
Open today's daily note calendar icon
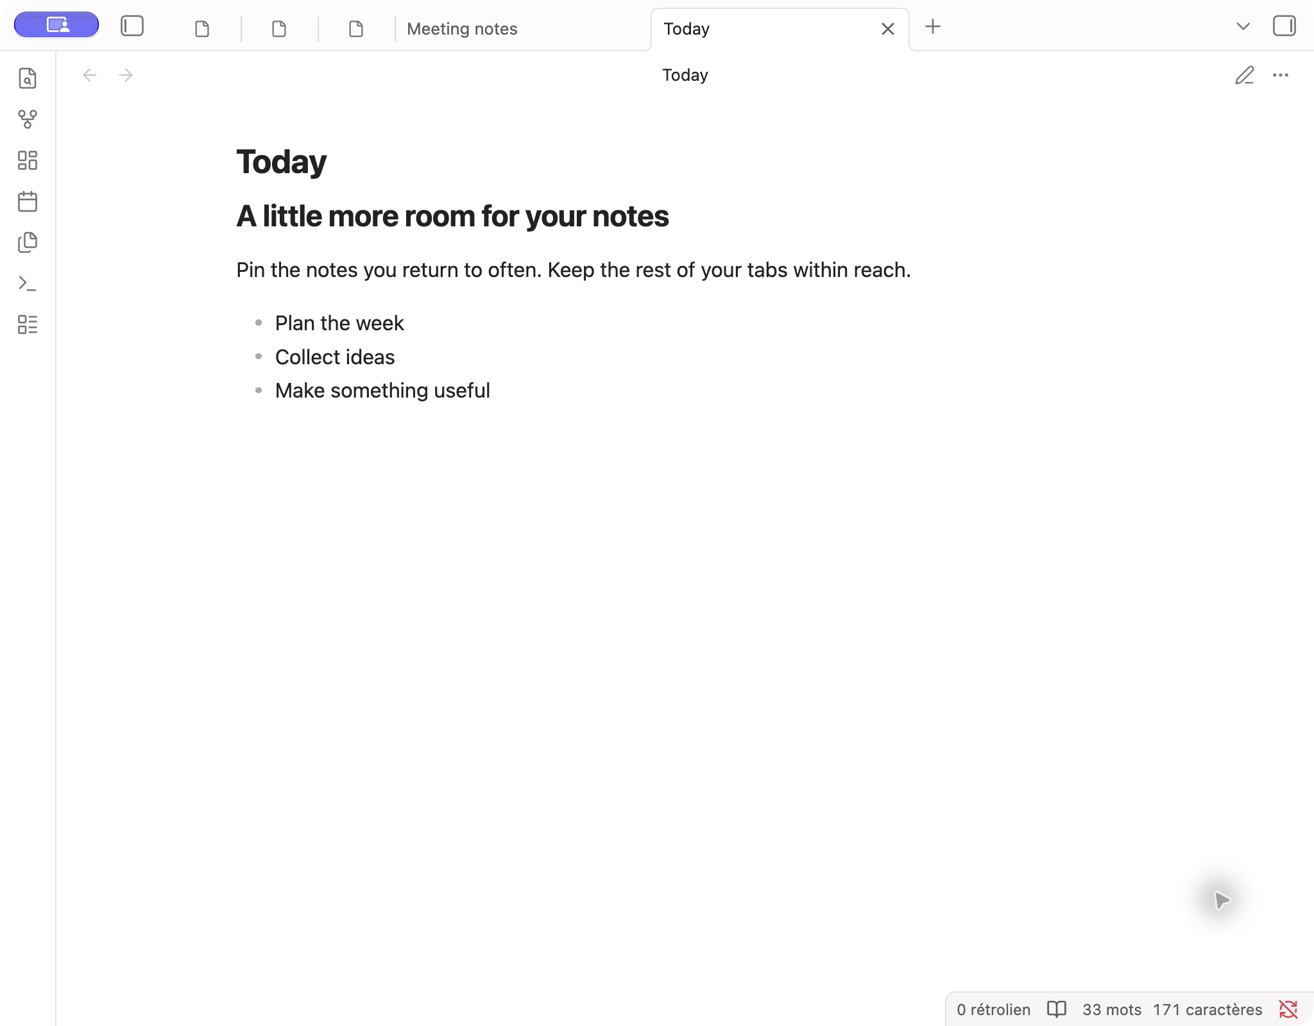[28, 201]
